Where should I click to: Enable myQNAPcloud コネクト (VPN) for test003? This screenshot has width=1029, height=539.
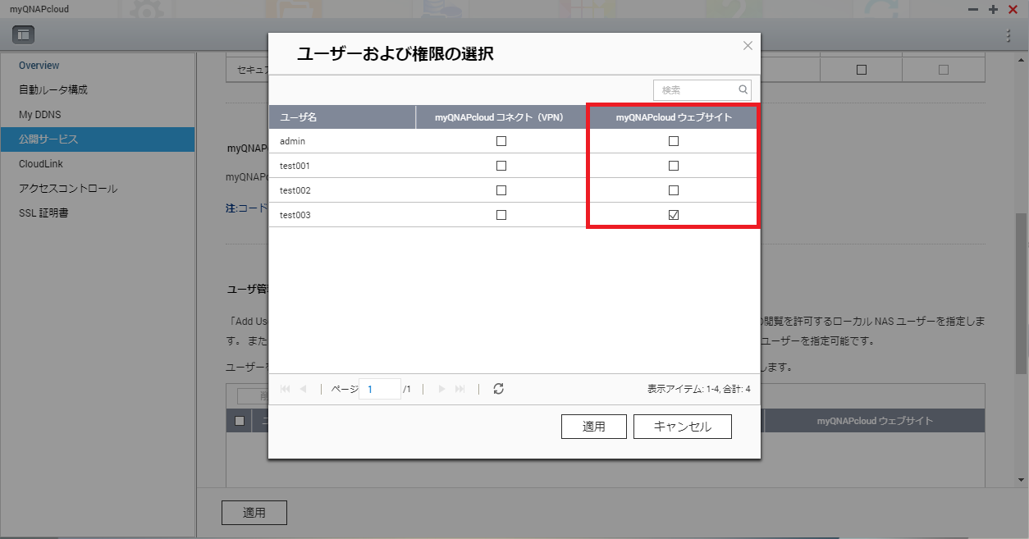coord(501,215)
